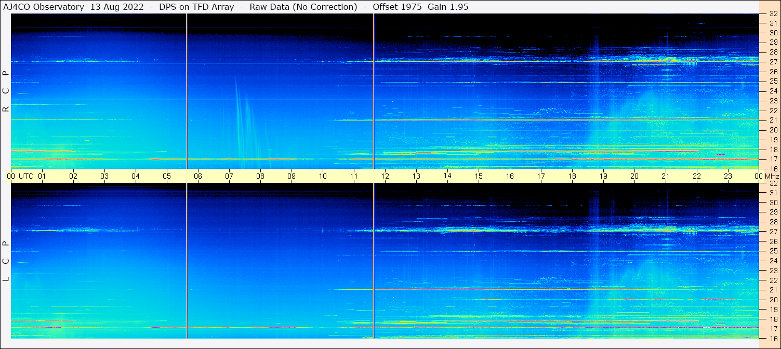The height and width of the screenshot is (349, 781).
Task: Click the 00 UTC label at time axis start
Action: (x=20, y=176)
